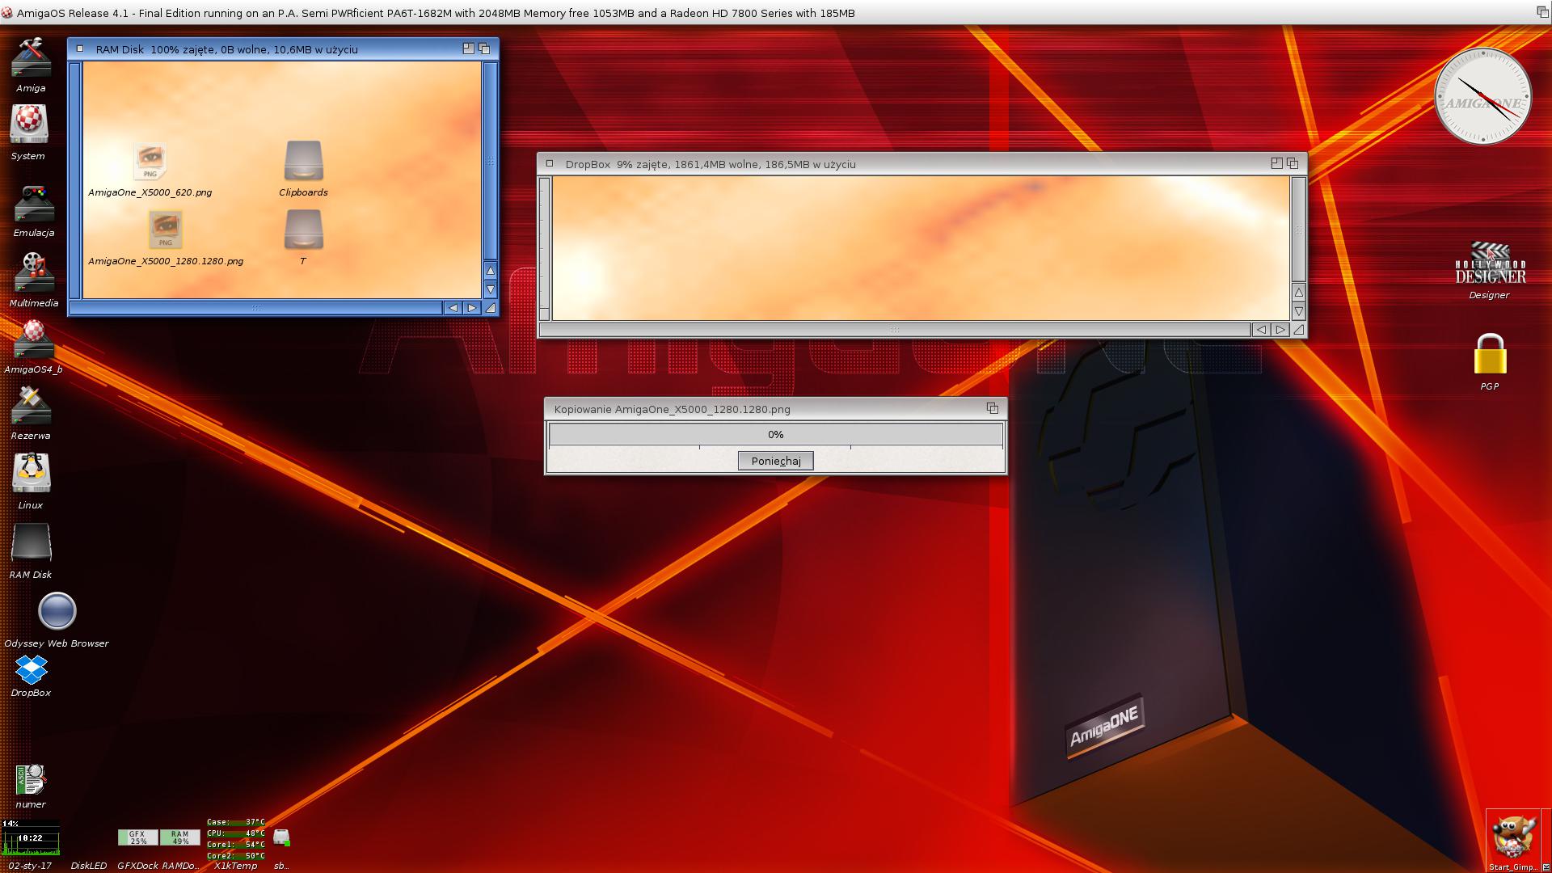This screenshot has height=873, width=1552.
Task: Select AmigaOne_X5000_620.png file icon
Action: (150, 162)
